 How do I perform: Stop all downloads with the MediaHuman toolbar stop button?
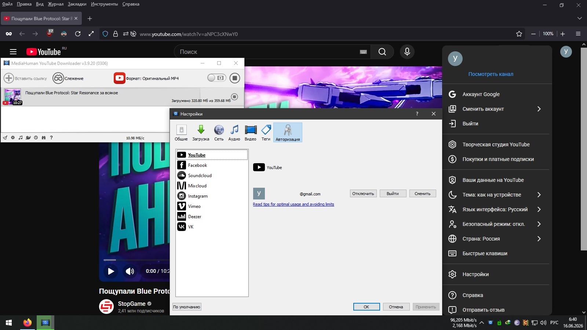pyautogui.click(x=235, y=78)
